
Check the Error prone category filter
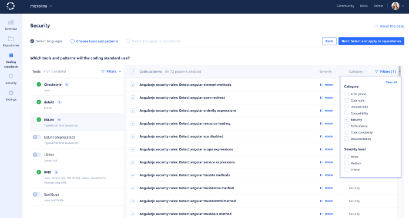(x=346, y=94)
